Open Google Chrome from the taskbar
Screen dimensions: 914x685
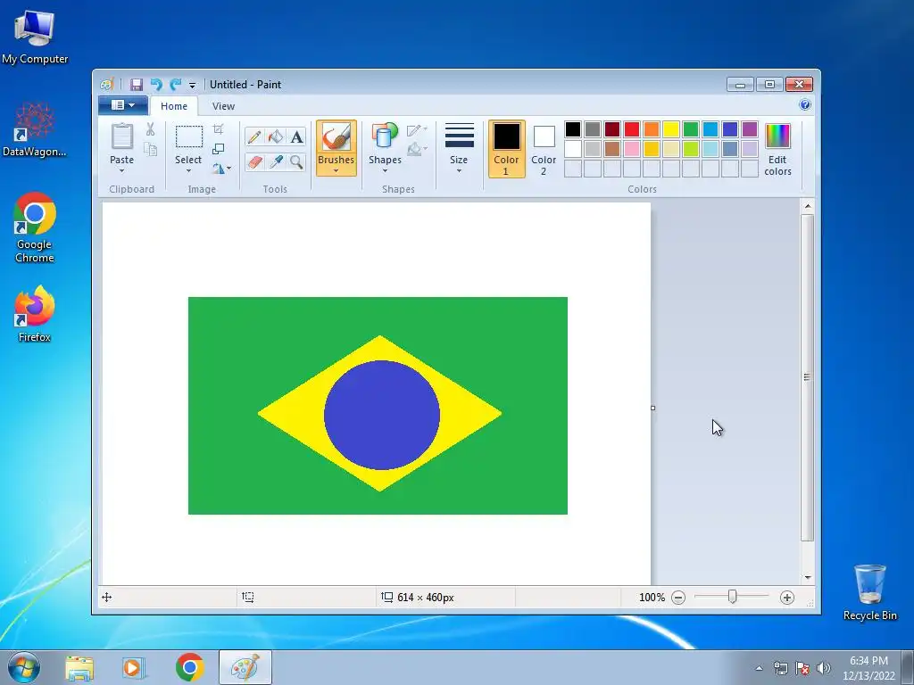pyautogui.click(x=189, y=667)
